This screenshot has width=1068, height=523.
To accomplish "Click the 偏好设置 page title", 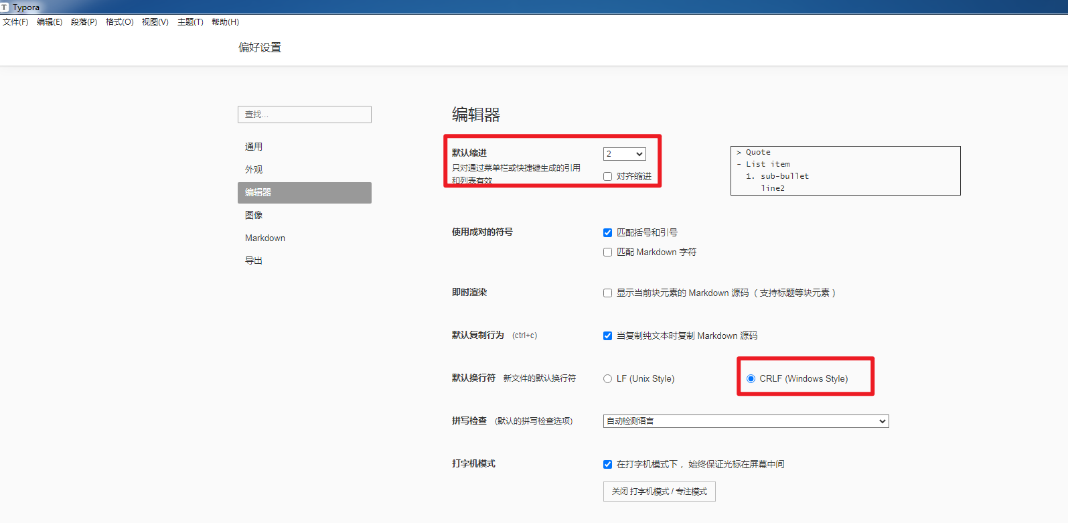I will coord(260,48).
